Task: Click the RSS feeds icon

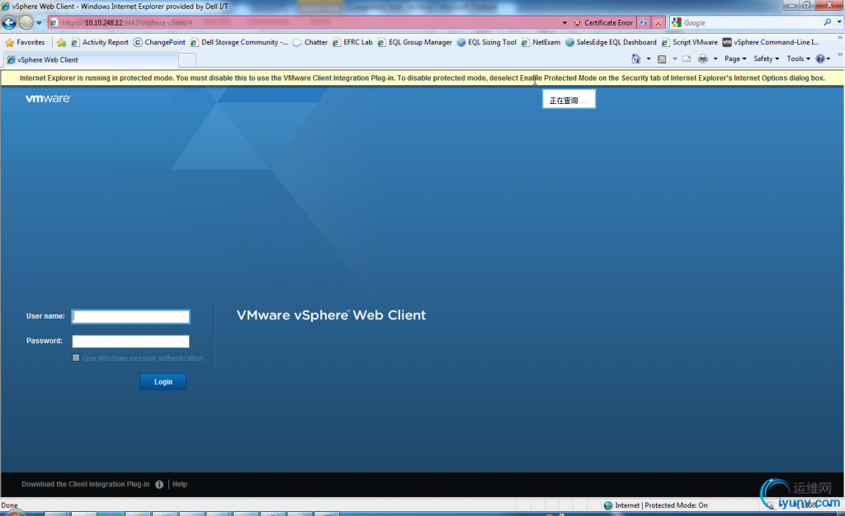Action: (662, 59)
